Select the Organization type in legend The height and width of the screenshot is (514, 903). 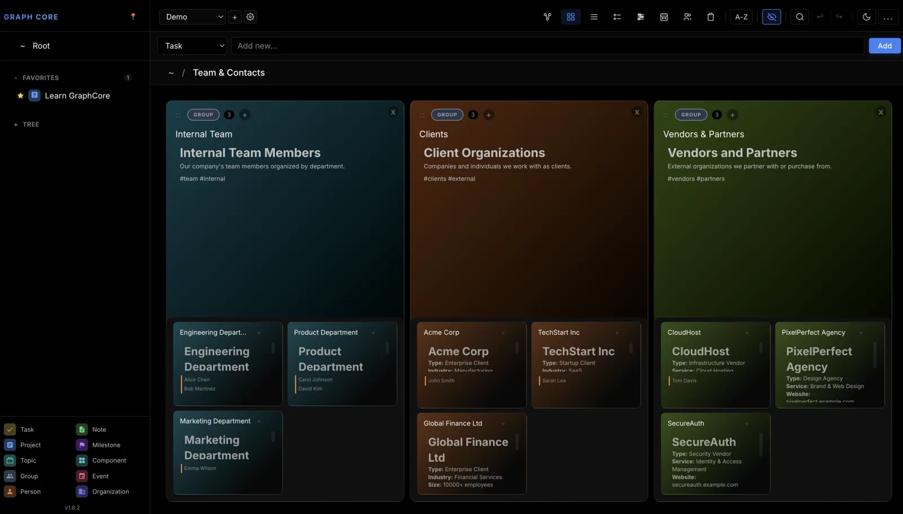click(103, 491)
